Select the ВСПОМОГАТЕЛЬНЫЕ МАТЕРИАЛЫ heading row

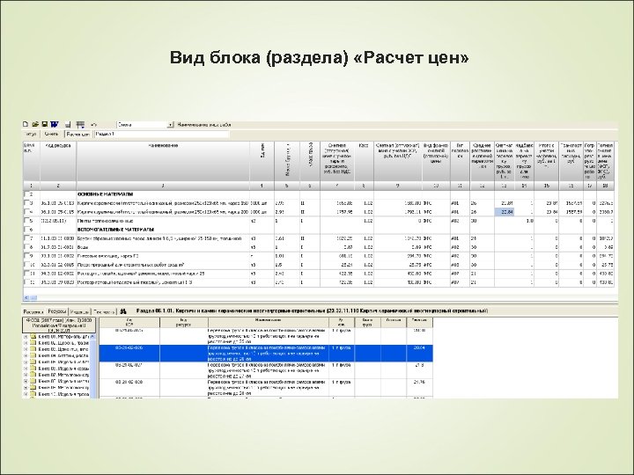pos(319,230)
